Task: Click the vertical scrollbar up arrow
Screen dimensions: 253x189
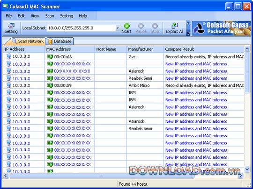Action: point(247,49)
